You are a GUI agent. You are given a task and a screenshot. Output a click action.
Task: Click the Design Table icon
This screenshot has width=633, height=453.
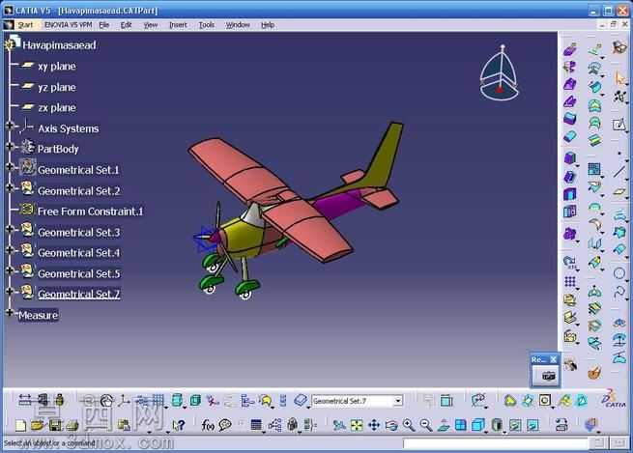pos(256,425)
